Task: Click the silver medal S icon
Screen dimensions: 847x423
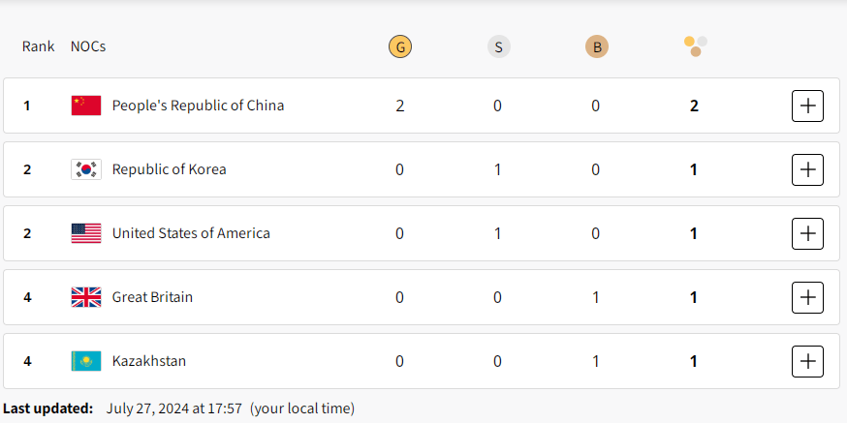Action: point(498,46)
